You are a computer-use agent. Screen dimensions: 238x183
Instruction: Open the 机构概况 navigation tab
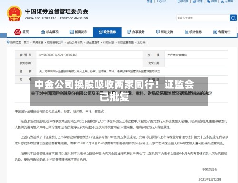pyautogui.click(x=50, y=32)
